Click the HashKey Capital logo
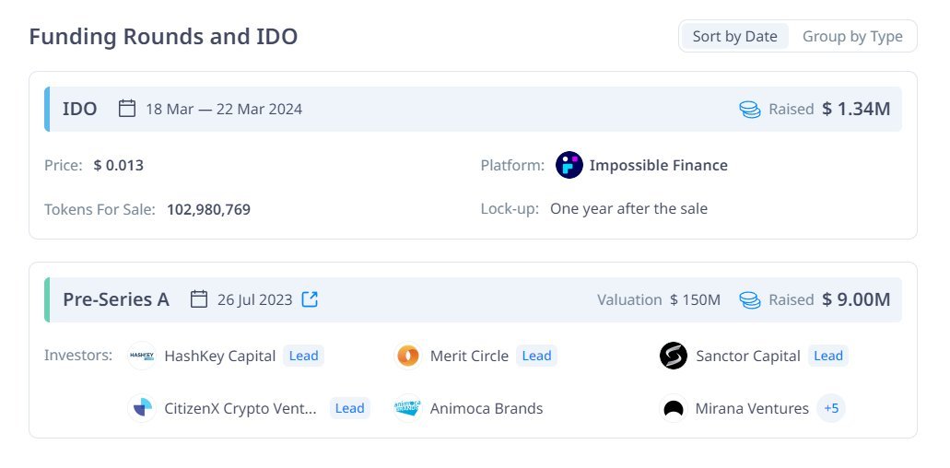Viewport: 950px width, 468px height. point(142,356)
